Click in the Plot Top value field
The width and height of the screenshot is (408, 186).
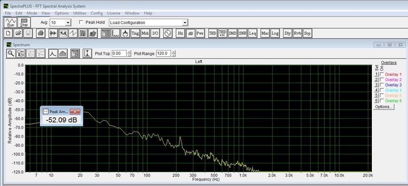(x=119, y=53)
